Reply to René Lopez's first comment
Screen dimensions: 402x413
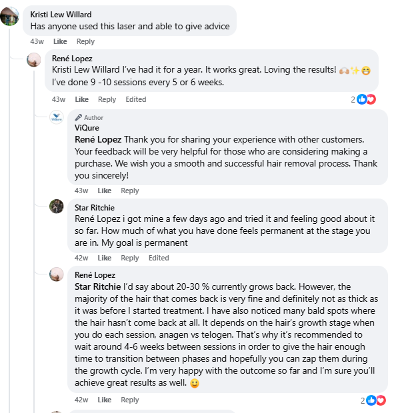coord(107,99)
